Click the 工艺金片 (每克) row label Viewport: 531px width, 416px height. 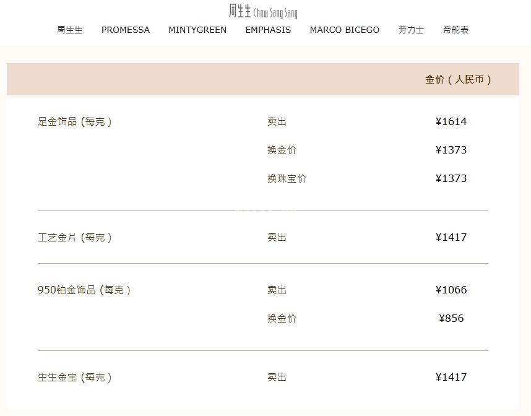tap(75, 238)
